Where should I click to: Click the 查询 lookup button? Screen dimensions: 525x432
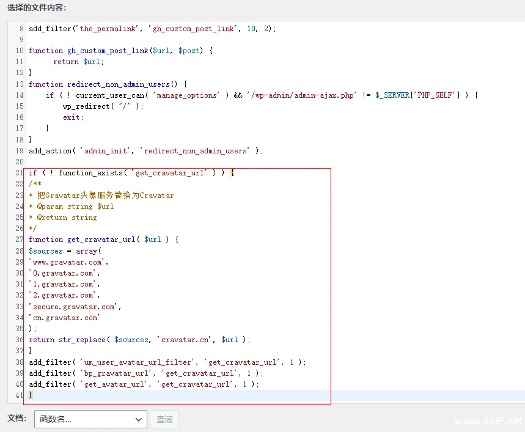[x=164, y=419]
